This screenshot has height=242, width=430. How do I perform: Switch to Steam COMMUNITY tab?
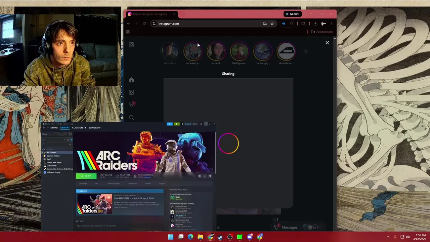pos(79,128)
